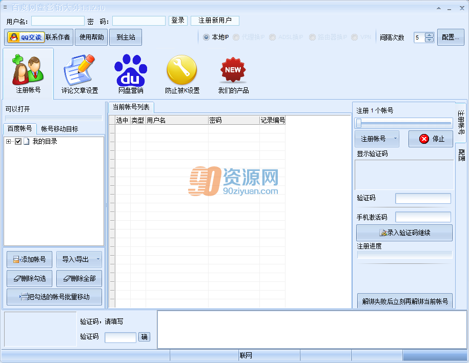Uncheck the 我的目录 checkbox
Image resolution: width=469 pixels, height=363 pixels.
coord(18,141)
